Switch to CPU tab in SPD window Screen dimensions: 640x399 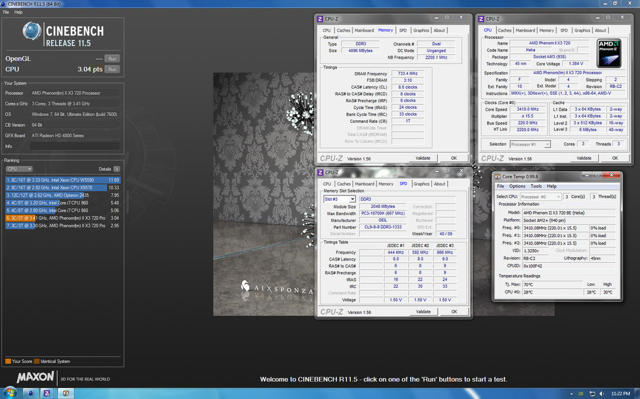pyautogui.click(x=327, y=184)
